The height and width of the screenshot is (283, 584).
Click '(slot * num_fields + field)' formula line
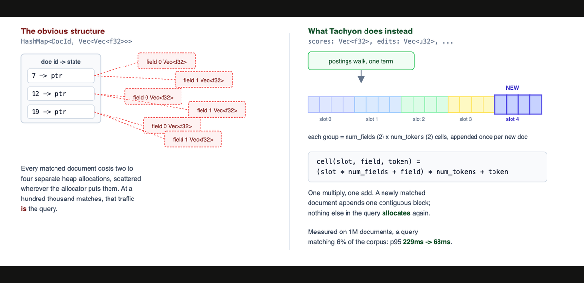click(412, 172)
